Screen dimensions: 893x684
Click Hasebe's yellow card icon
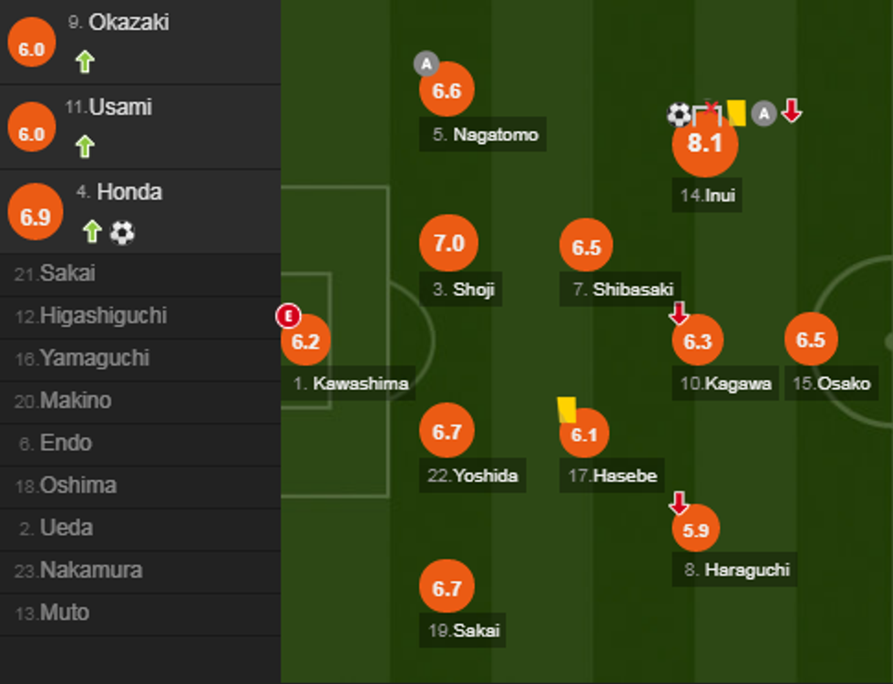[x=567, y=409]
